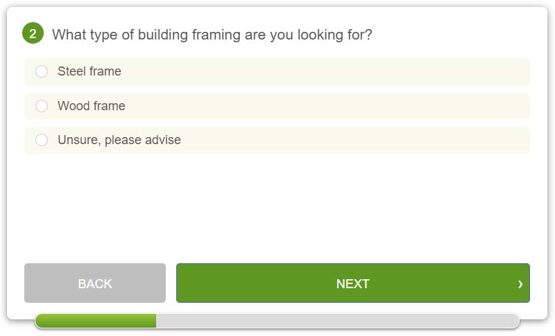
Task: Click the word BACK on the gray button
Action: pyautogui.click(x=95, y=284)
